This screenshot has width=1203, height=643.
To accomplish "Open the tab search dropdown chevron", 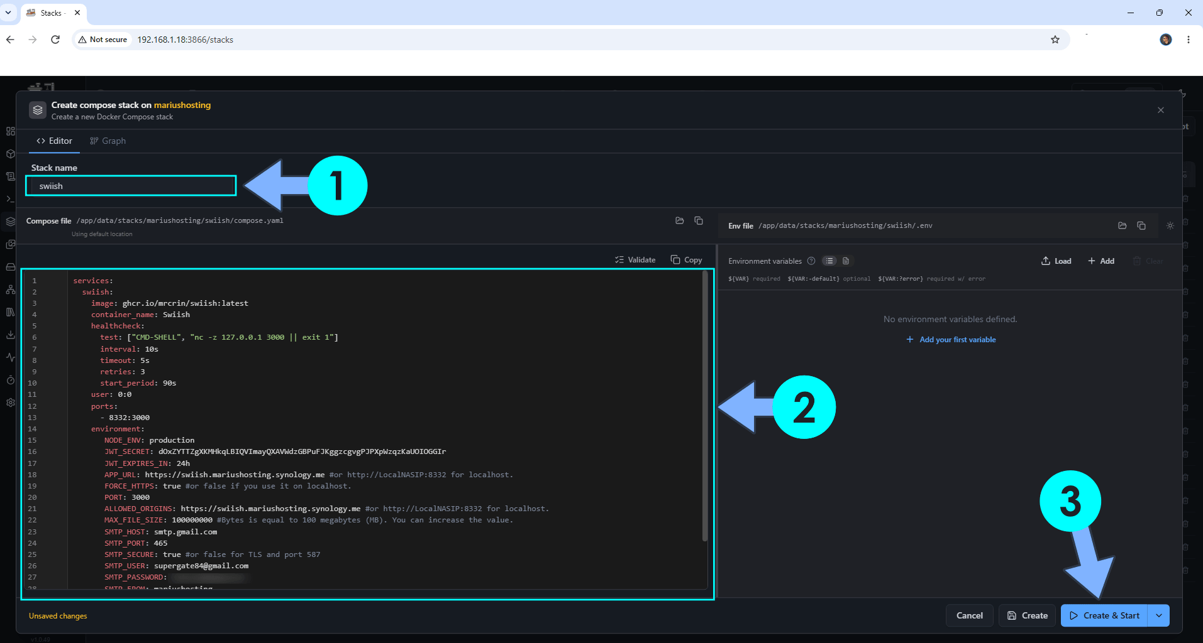I will point(8,13).
